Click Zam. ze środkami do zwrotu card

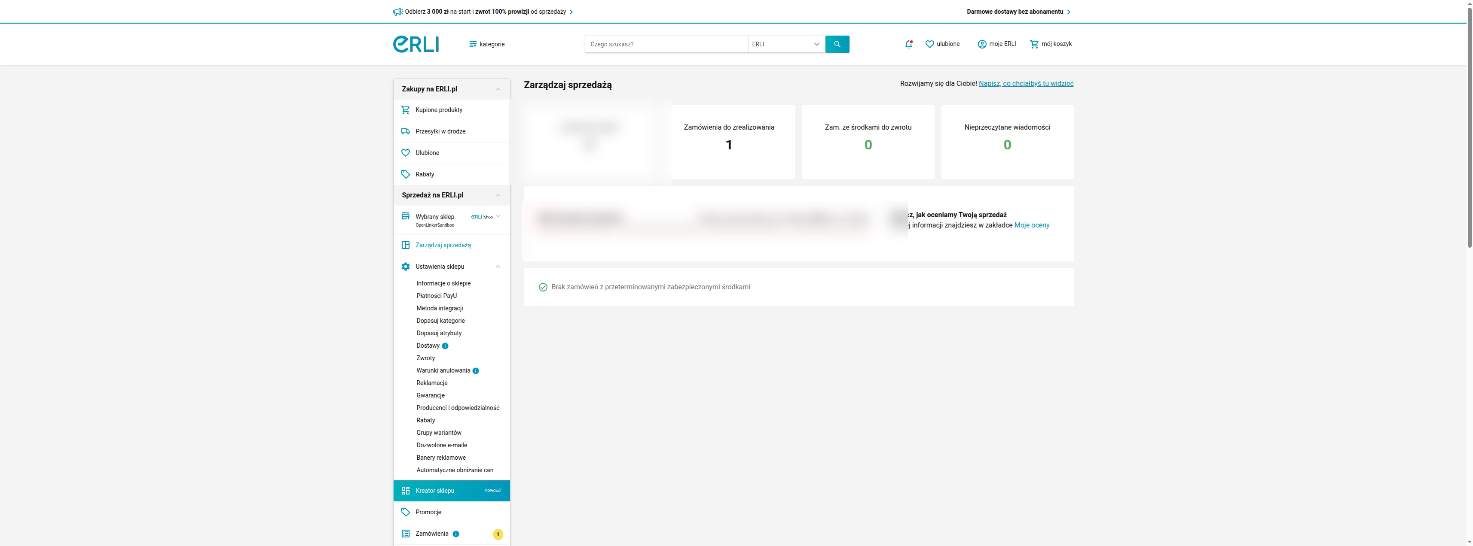click(x=868, y=142)
